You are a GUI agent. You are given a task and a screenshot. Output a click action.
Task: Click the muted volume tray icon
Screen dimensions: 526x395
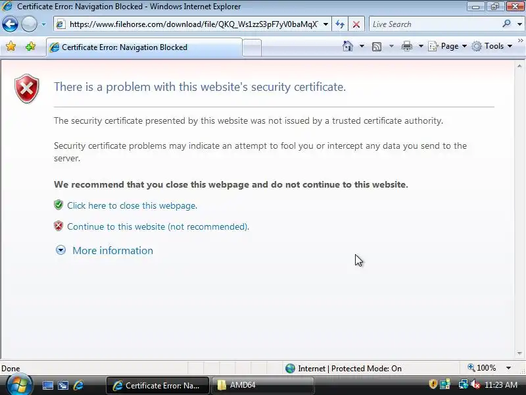coord(475,384)
